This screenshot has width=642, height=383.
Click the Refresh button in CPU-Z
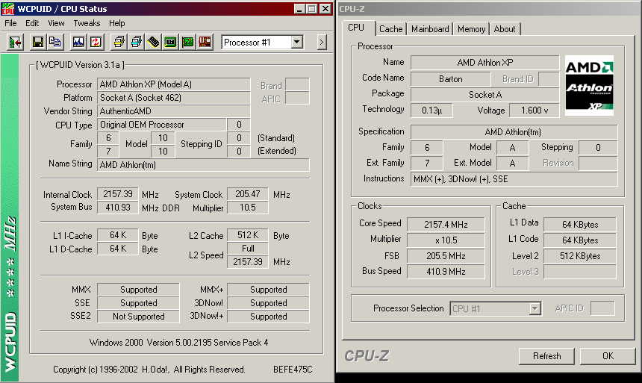(546, 356)
